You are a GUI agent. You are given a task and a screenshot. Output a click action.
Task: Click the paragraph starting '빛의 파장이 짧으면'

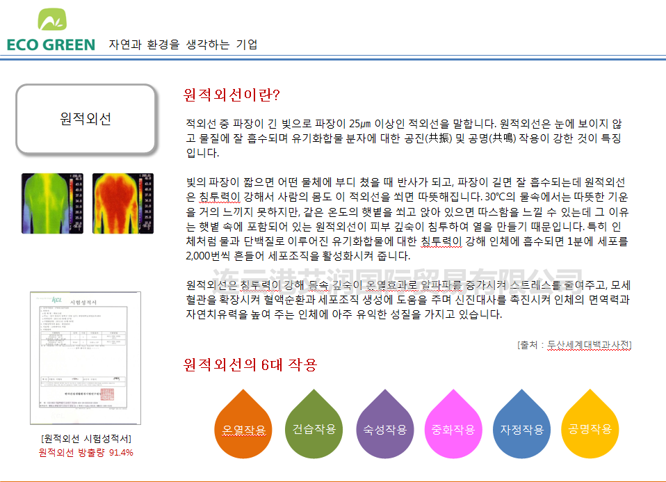tap(407, 219)
